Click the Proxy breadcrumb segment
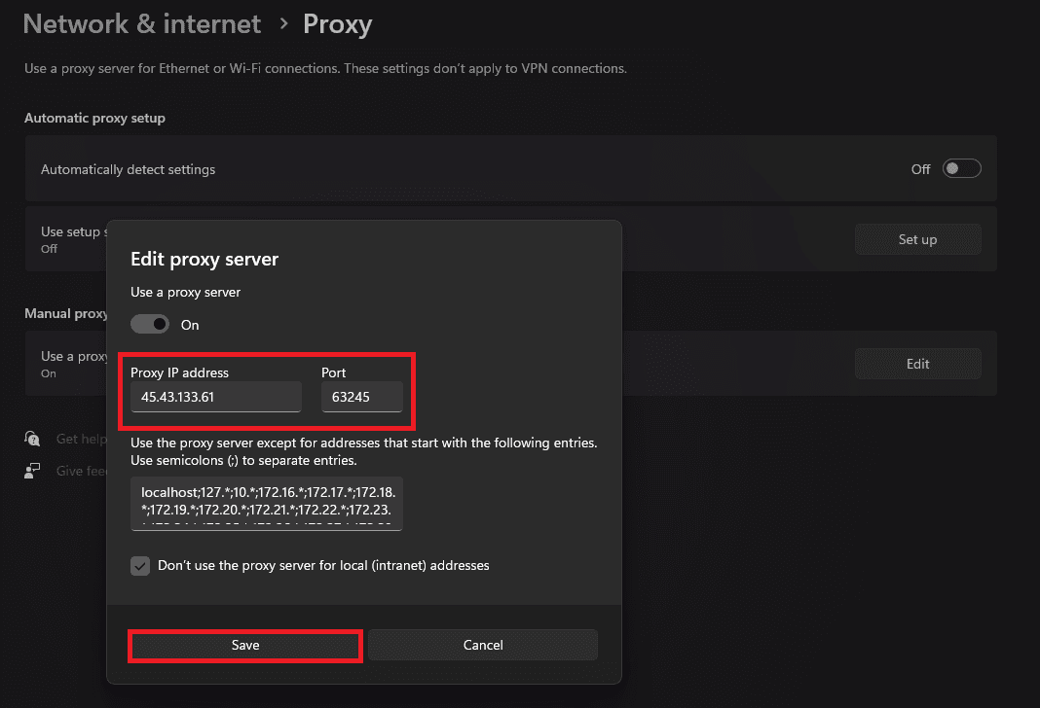Viewport: 1040px width, 708px height. [x=337, y=23]
